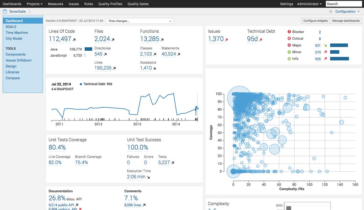Open the Time changes combo box

click(x=139, y=21)
